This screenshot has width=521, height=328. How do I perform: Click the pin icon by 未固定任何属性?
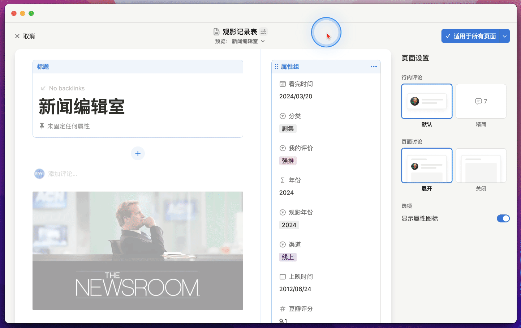[42, 126]
